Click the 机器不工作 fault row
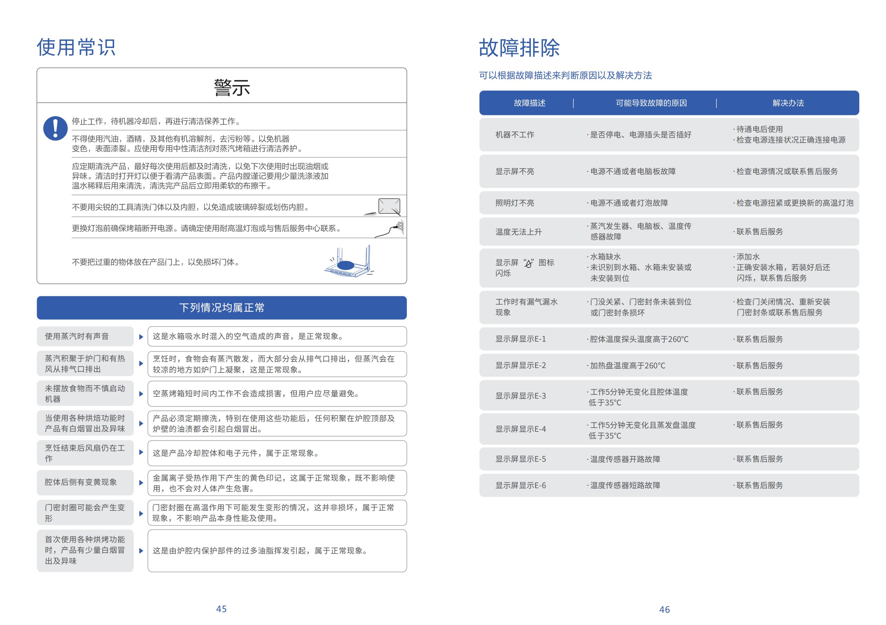The height and width of the screenshot is (625, 886). click(x=514, y=135)
